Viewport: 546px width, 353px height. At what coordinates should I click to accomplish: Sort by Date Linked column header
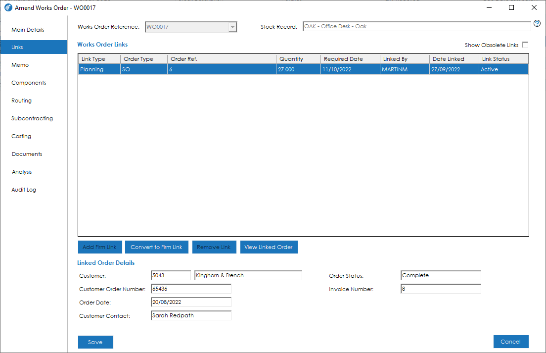[454, 59]
